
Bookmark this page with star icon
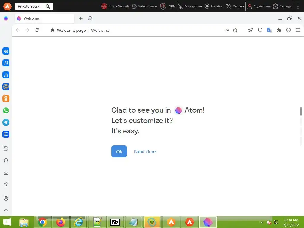(235, 30)
